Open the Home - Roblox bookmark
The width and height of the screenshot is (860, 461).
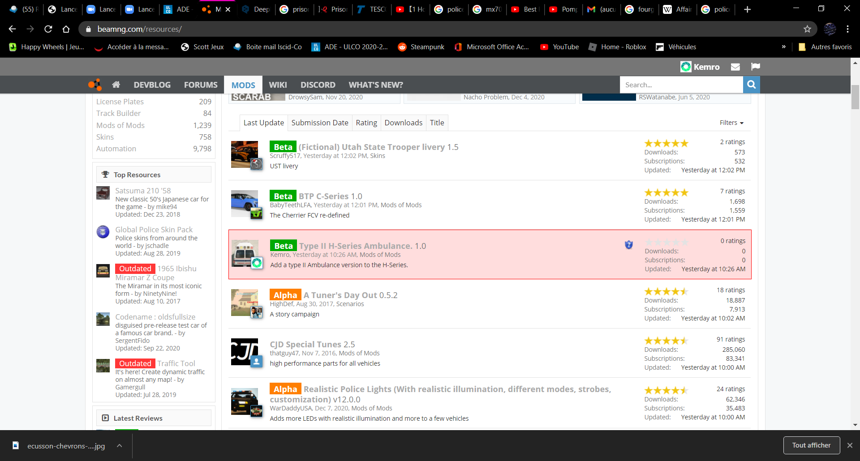point(617,47)
